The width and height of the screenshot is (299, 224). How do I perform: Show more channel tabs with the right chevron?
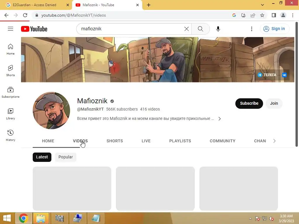coord(274,141)
